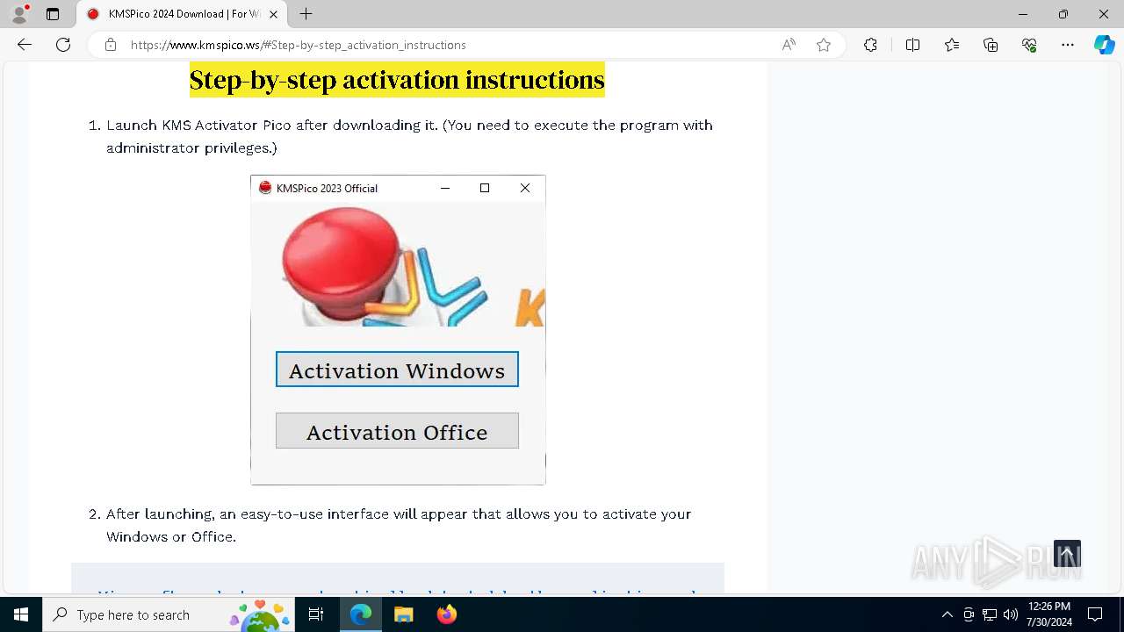The height and width of the screenshot is (632, 1124).
Task: Refresh the current page
Action: (x=63, y=45)
